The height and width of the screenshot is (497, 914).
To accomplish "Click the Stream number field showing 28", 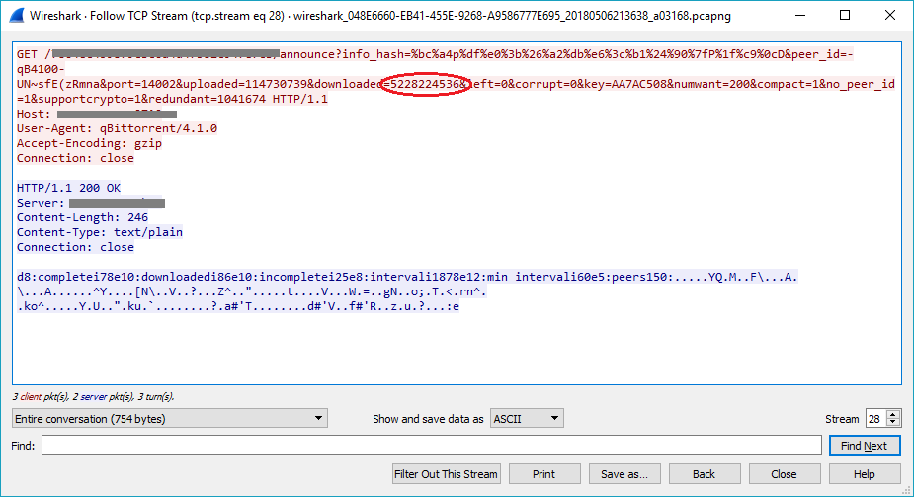I will tap(876, 418).
